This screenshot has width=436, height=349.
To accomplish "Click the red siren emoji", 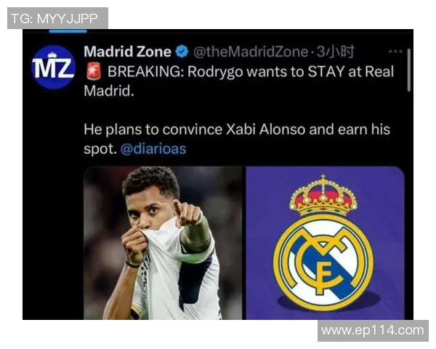I will click(x=94, y=71).
